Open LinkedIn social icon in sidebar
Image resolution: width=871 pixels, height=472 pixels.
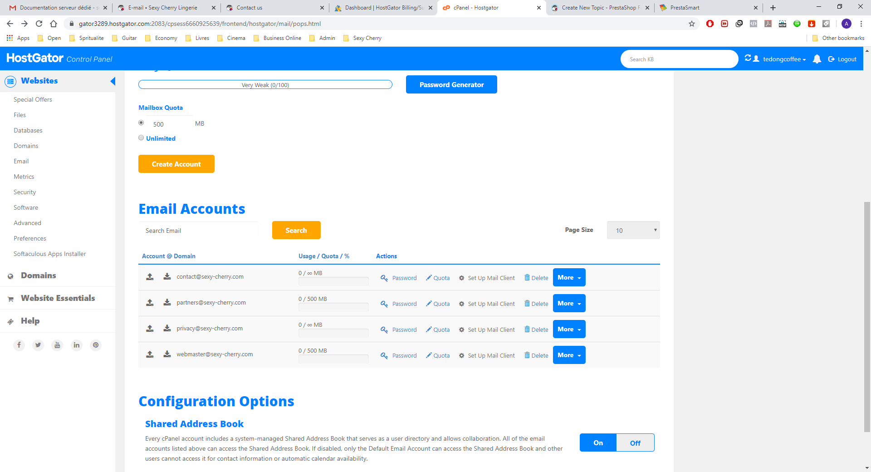77,345
